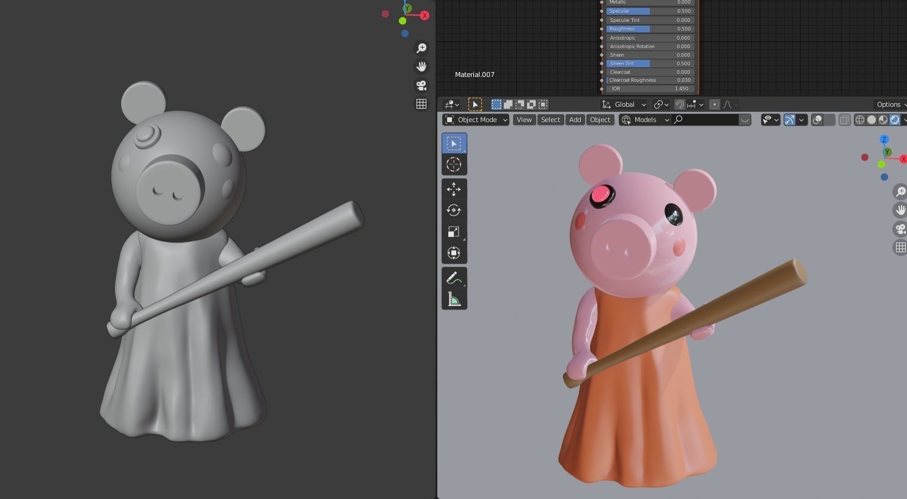The width and height of the screenshot is (907, 499).
Task: Click the Clearcoat Roughness slider
Action: (650, 80)
